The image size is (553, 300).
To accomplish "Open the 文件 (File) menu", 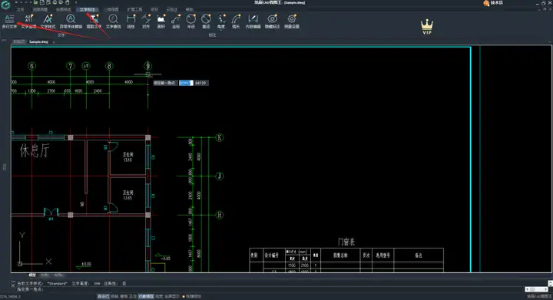I will [21, 9].
